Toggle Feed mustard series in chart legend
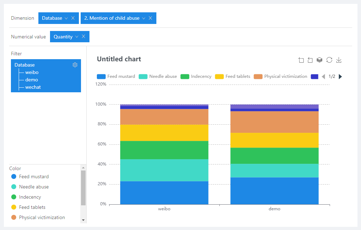Viewport: 361px width, 230px height. tap(116, 76)
